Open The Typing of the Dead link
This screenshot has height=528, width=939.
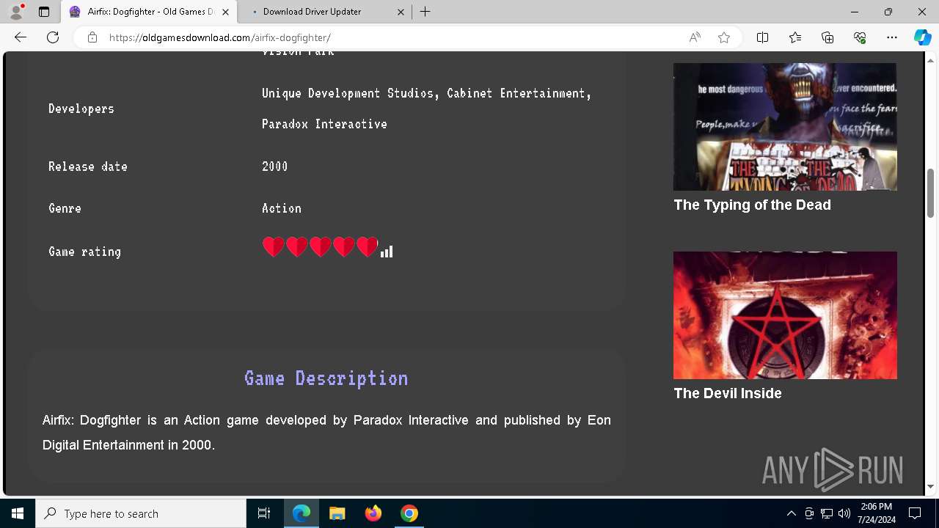tap(752, 205)
